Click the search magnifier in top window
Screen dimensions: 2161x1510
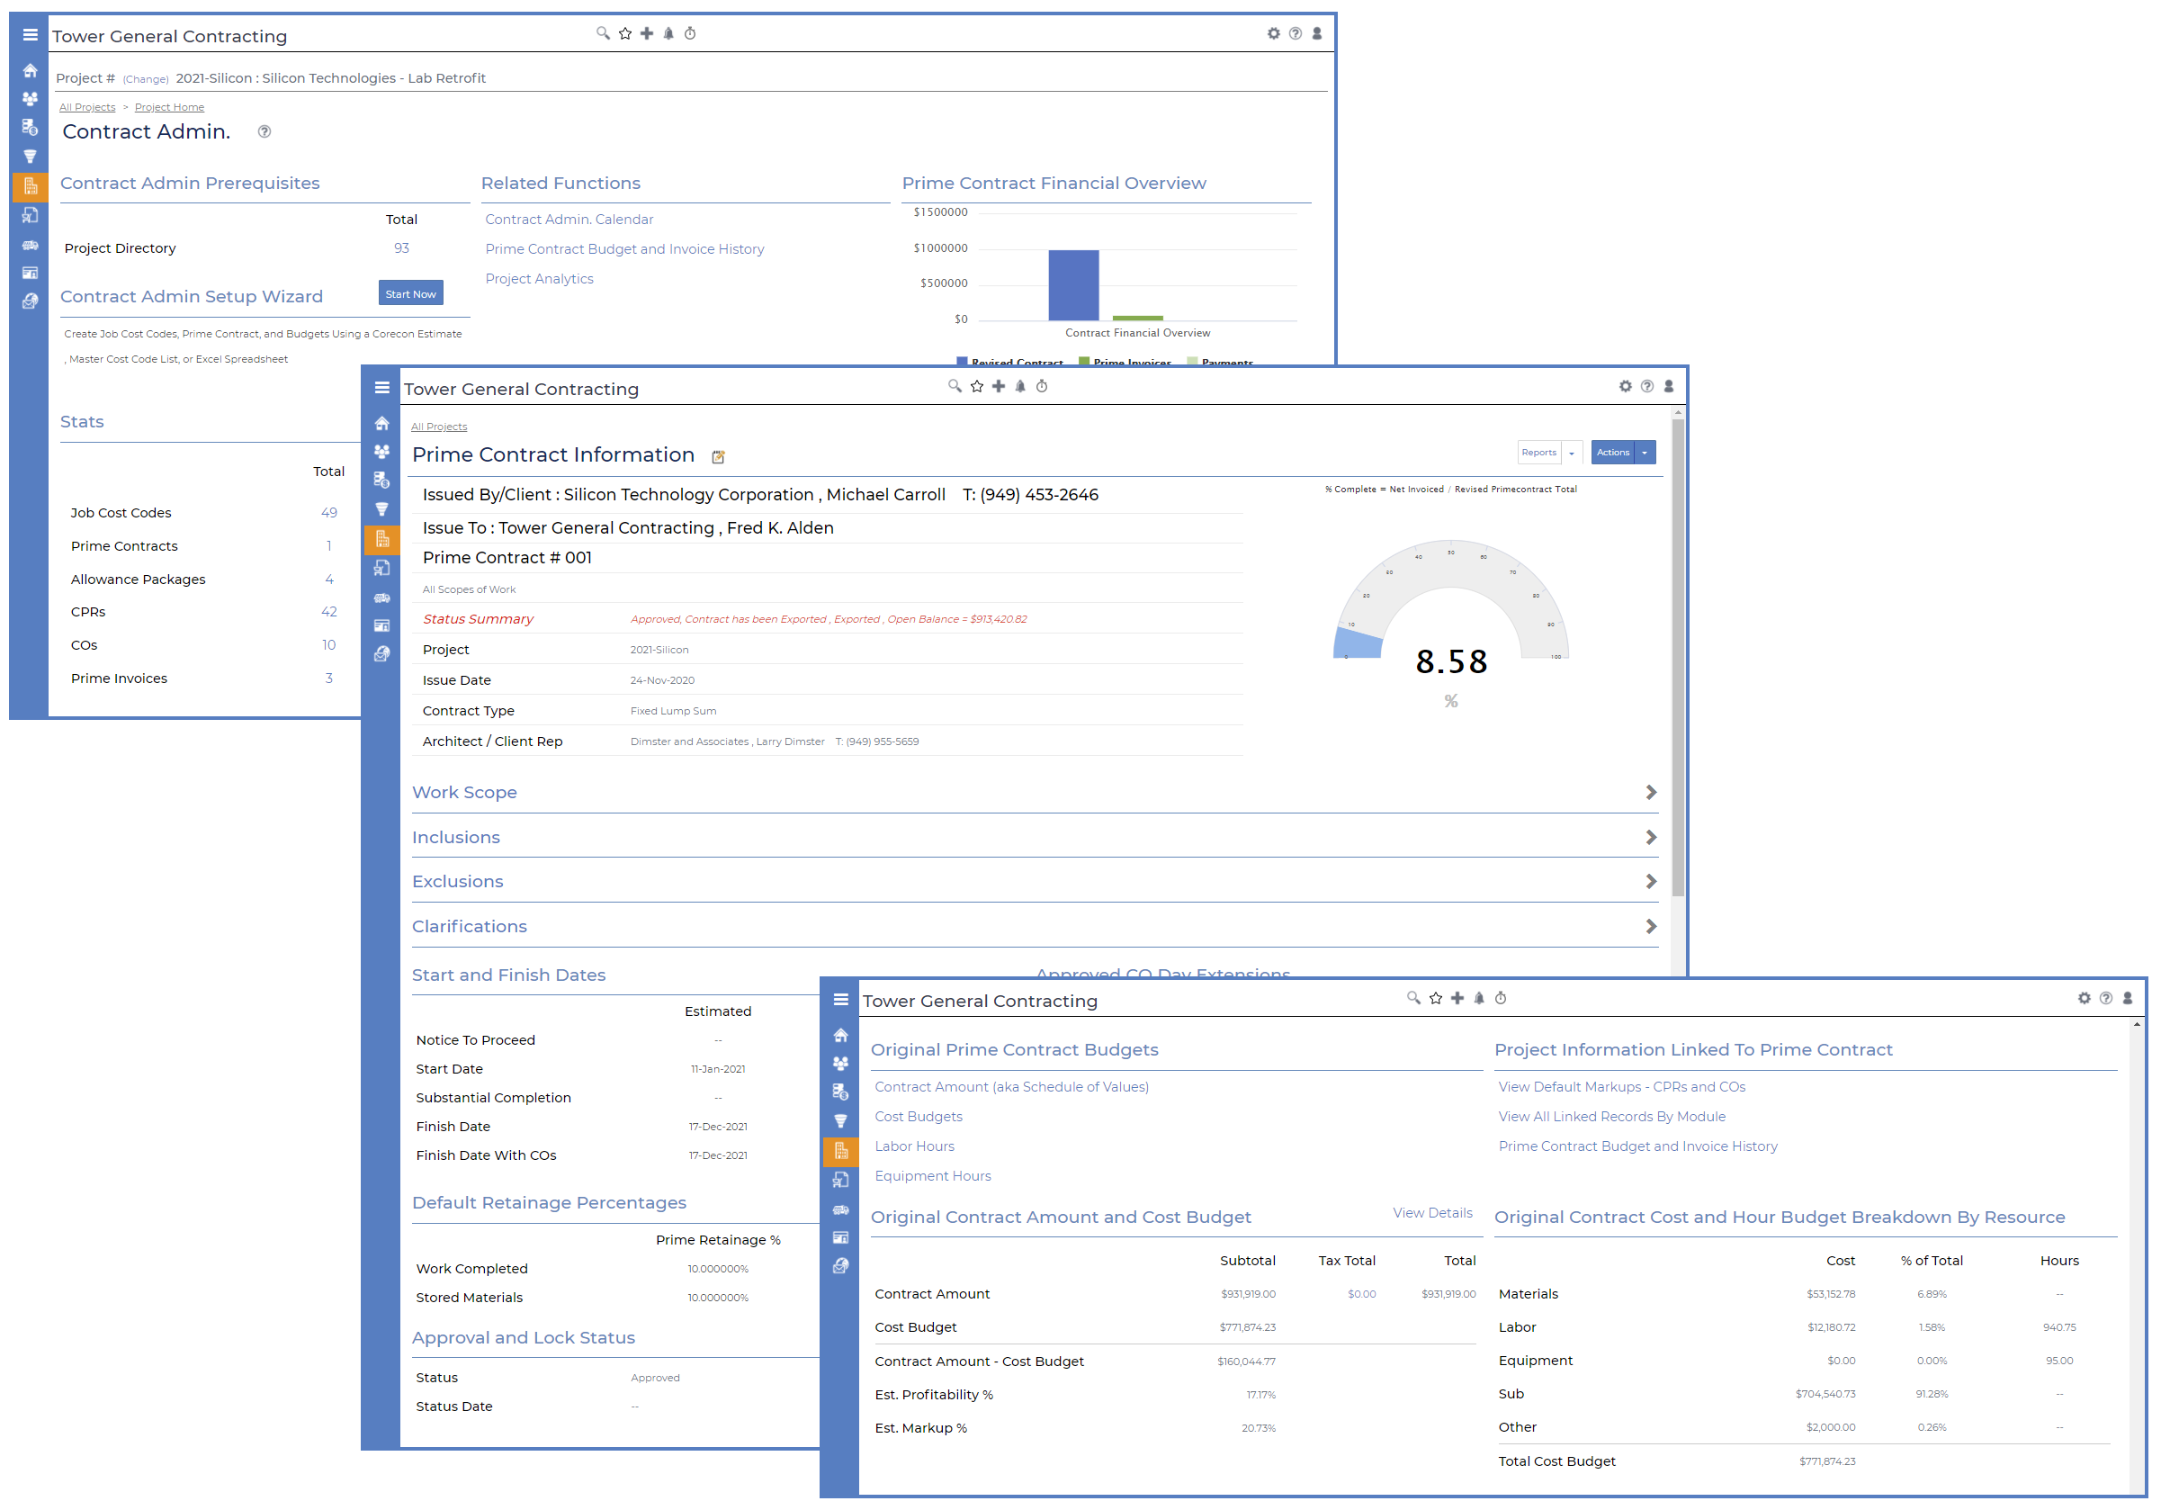[603, 34]
